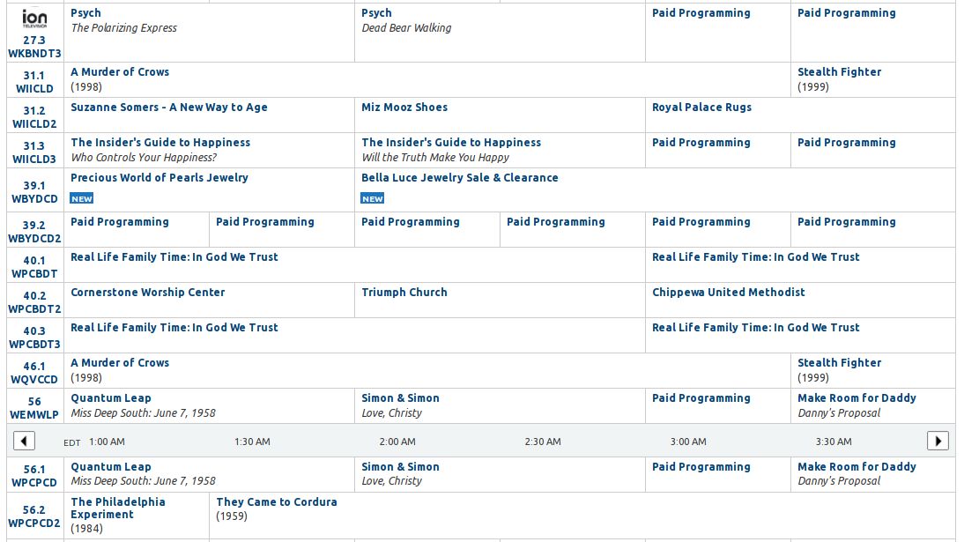
Task: Click the NEW badge under Precious World of Pearls
Action: click(x=82, y=198)
